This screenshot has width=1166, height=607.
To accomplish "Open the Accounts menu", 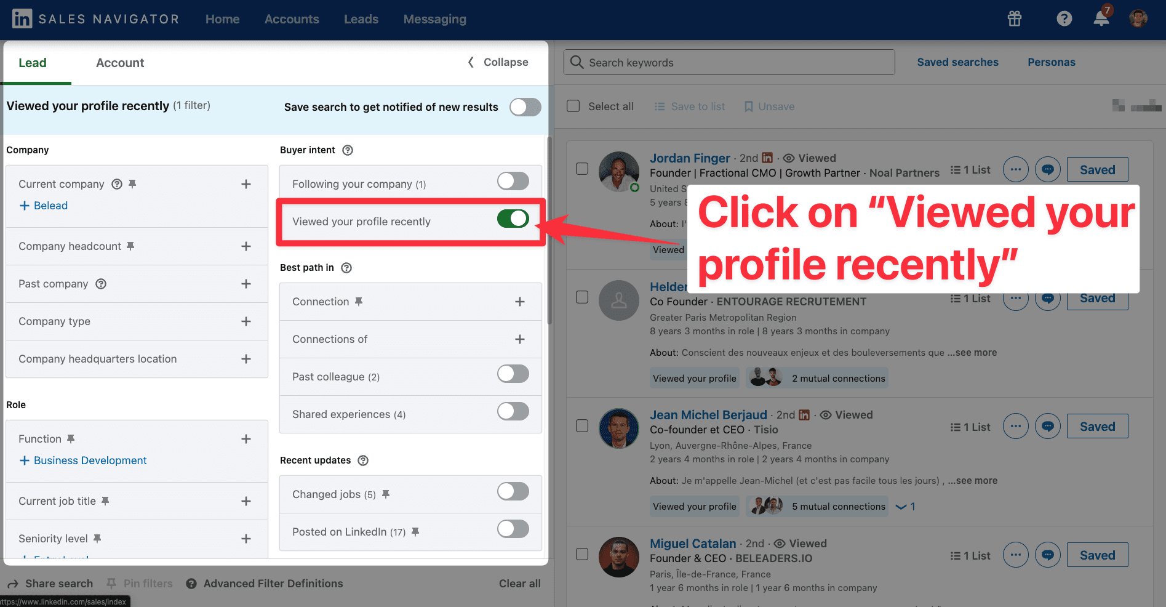I will pos(292,19).
